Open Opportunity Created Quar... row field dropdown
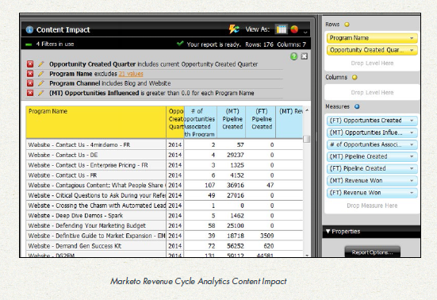The height and width of the screenshot is (300, 437). pyautogui.click(x=412, y=50)
